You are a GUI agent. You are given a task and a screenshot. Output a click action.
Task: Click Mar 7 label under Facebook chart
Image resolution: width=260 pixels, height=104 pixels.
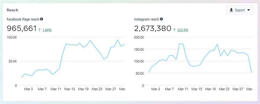[42, 89]
